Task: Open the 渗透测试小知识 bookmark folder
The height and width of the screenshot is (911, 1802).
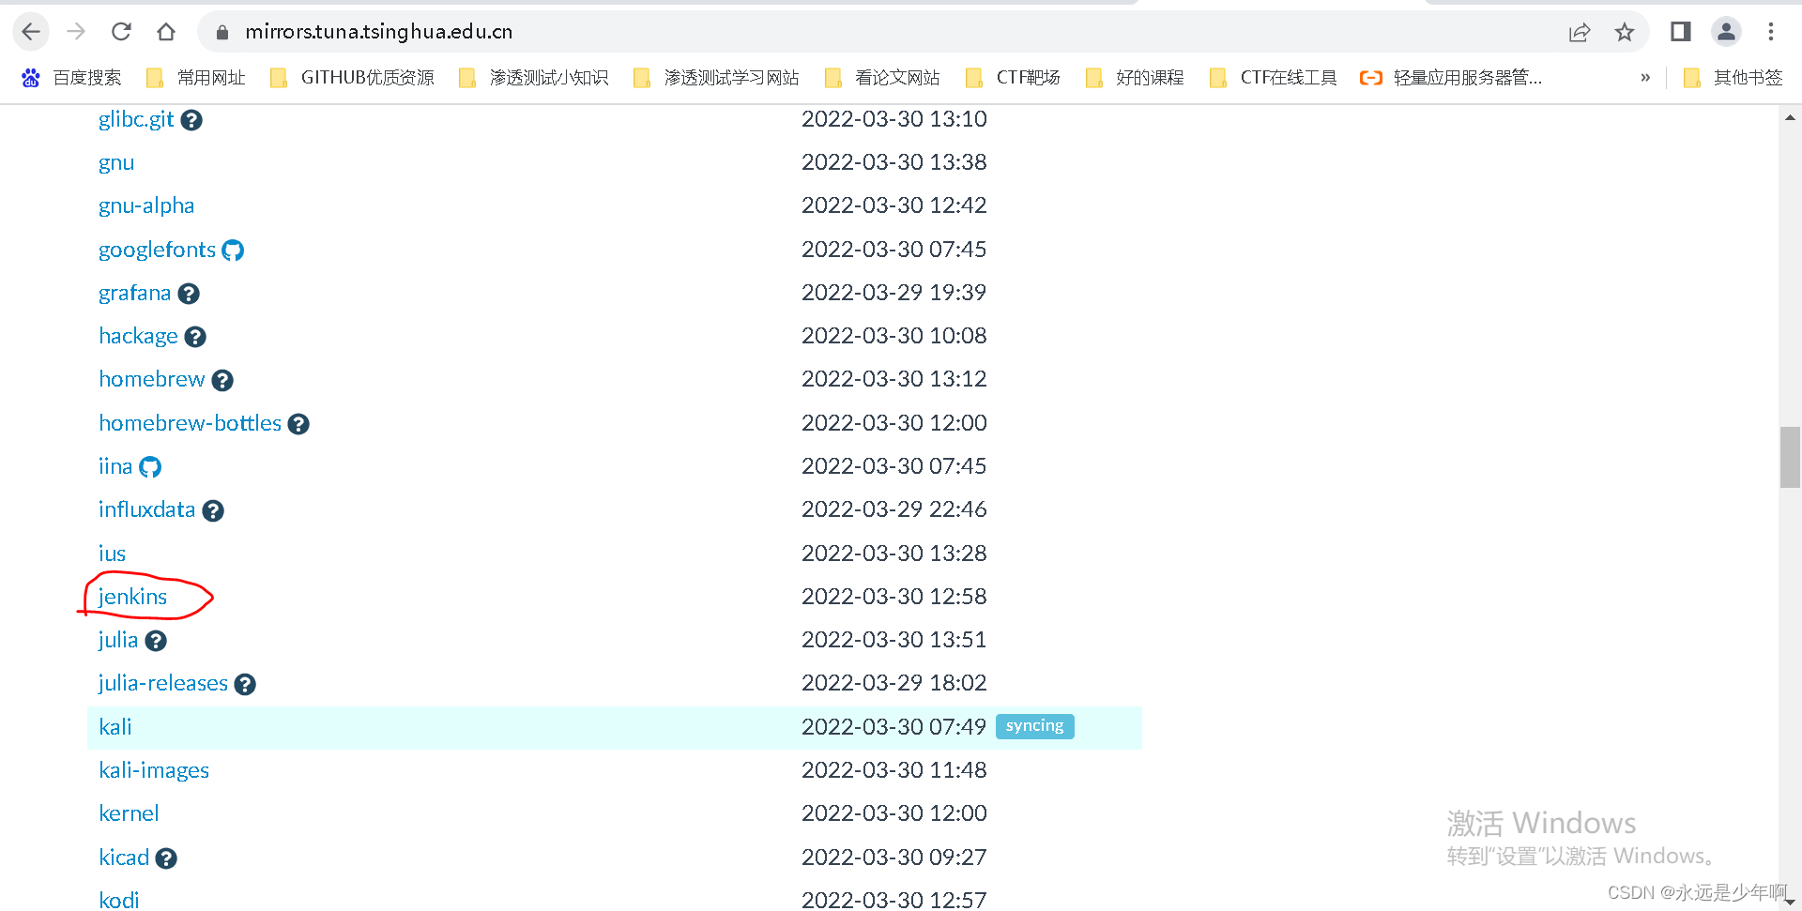Action: 533,78
